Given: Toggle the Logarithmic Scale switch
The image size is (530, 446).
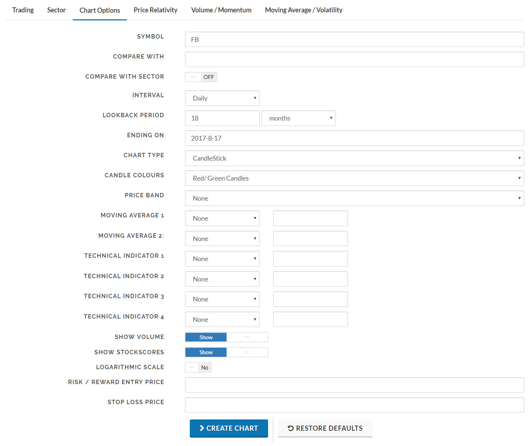Looking at the screenshot, I should point(198,367).
